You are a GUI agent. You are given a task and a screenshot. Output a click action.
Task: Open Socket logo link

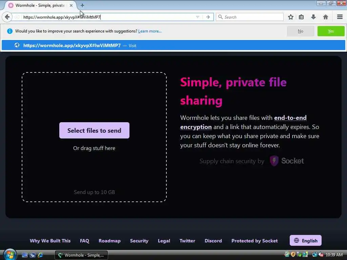point(287,161)
